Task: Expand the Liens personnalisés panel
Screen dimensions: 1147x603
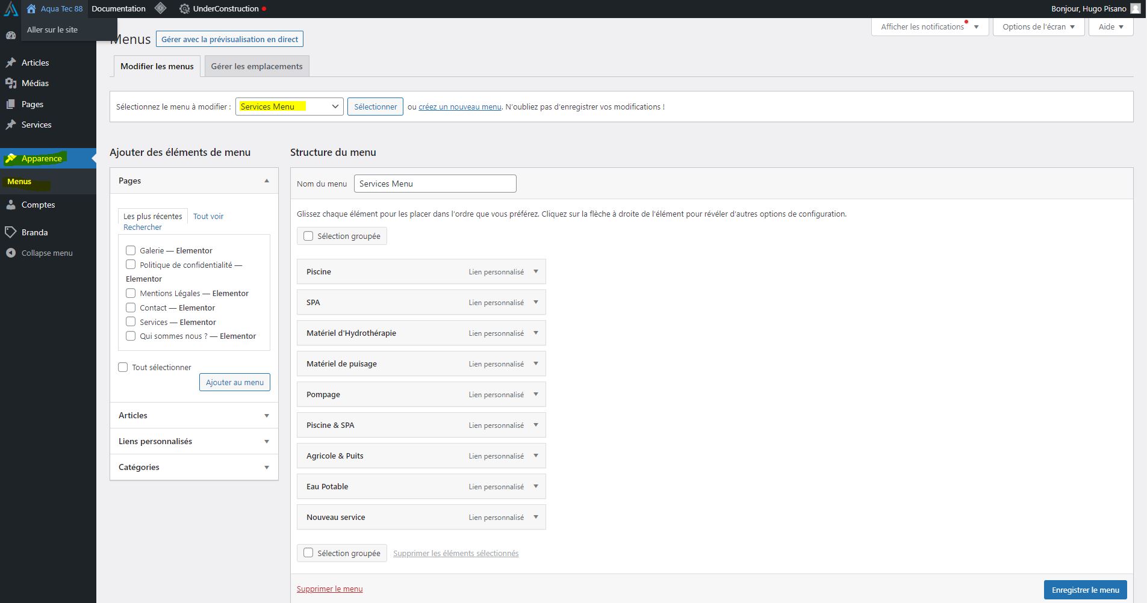Action: pyautogui.click(x=266, y=442)
